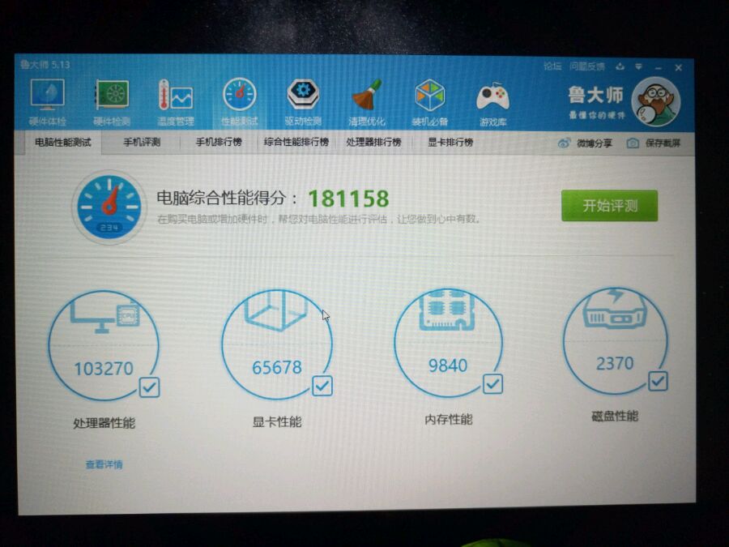Minimize the 鲁大师 window
Screen dimensions: 729x547
(x=659, y=68)
